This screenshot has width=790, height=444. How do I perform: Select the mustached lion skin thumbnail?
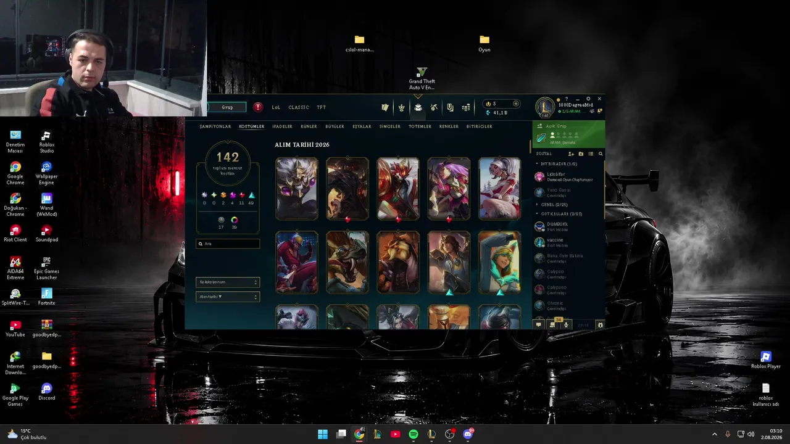coord(398,262)
